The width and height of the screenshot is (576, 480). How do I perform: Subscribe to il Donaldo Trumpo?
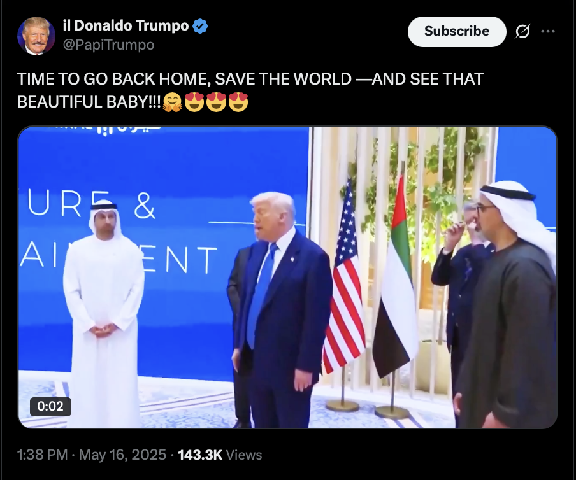click(x=457, y=32)
